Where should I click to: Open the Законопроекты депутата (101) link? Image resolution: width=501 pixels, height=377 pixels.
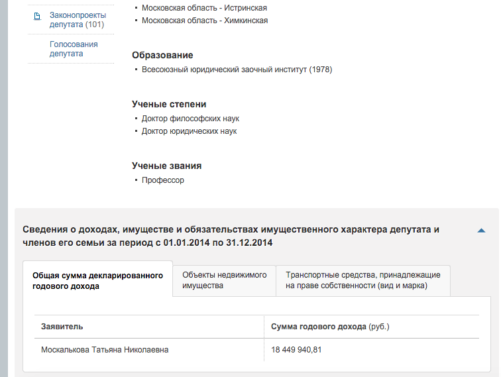78,20
